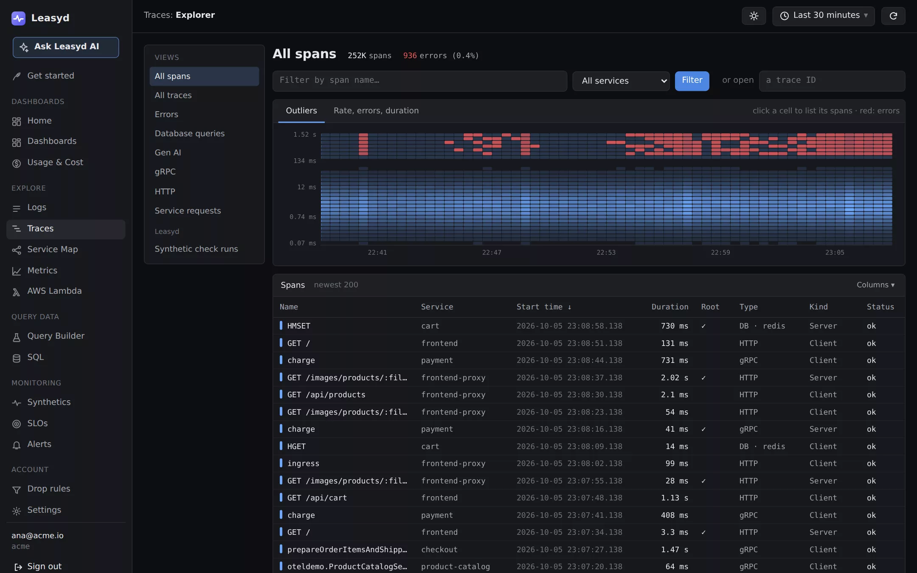Open the Get started rocket item
This screenshot has width=917, height=573.
tap(66, 76)
